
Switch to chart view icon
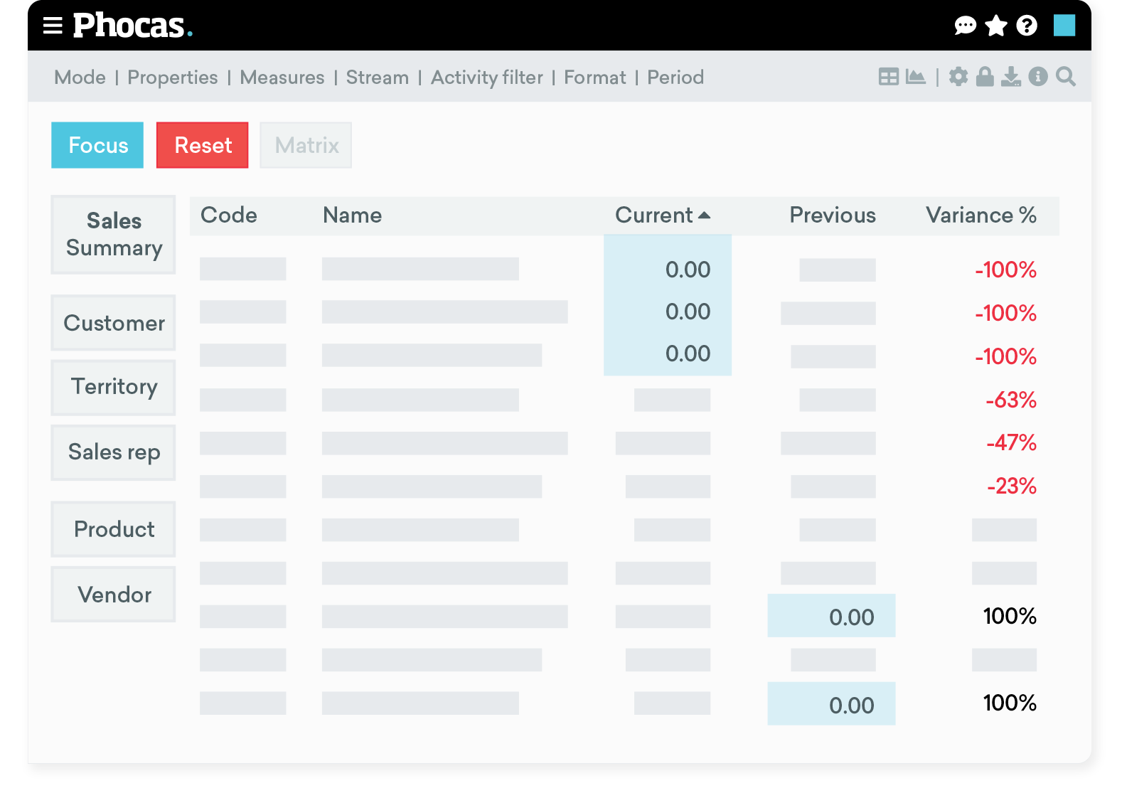pos(916,77)
